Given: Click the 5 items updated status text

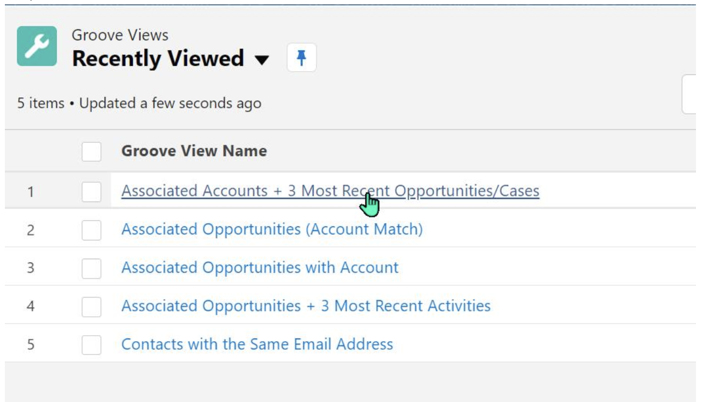Looking at the screenshot, I should coord(139,103).
